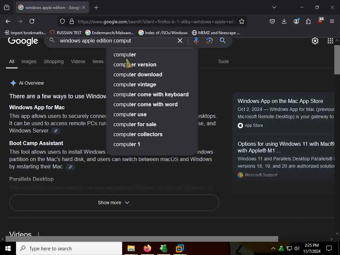The width and height of the screenshot is (340, 255).
Task: Open the volume control speaker icon
Action: [x=297, y=248]
